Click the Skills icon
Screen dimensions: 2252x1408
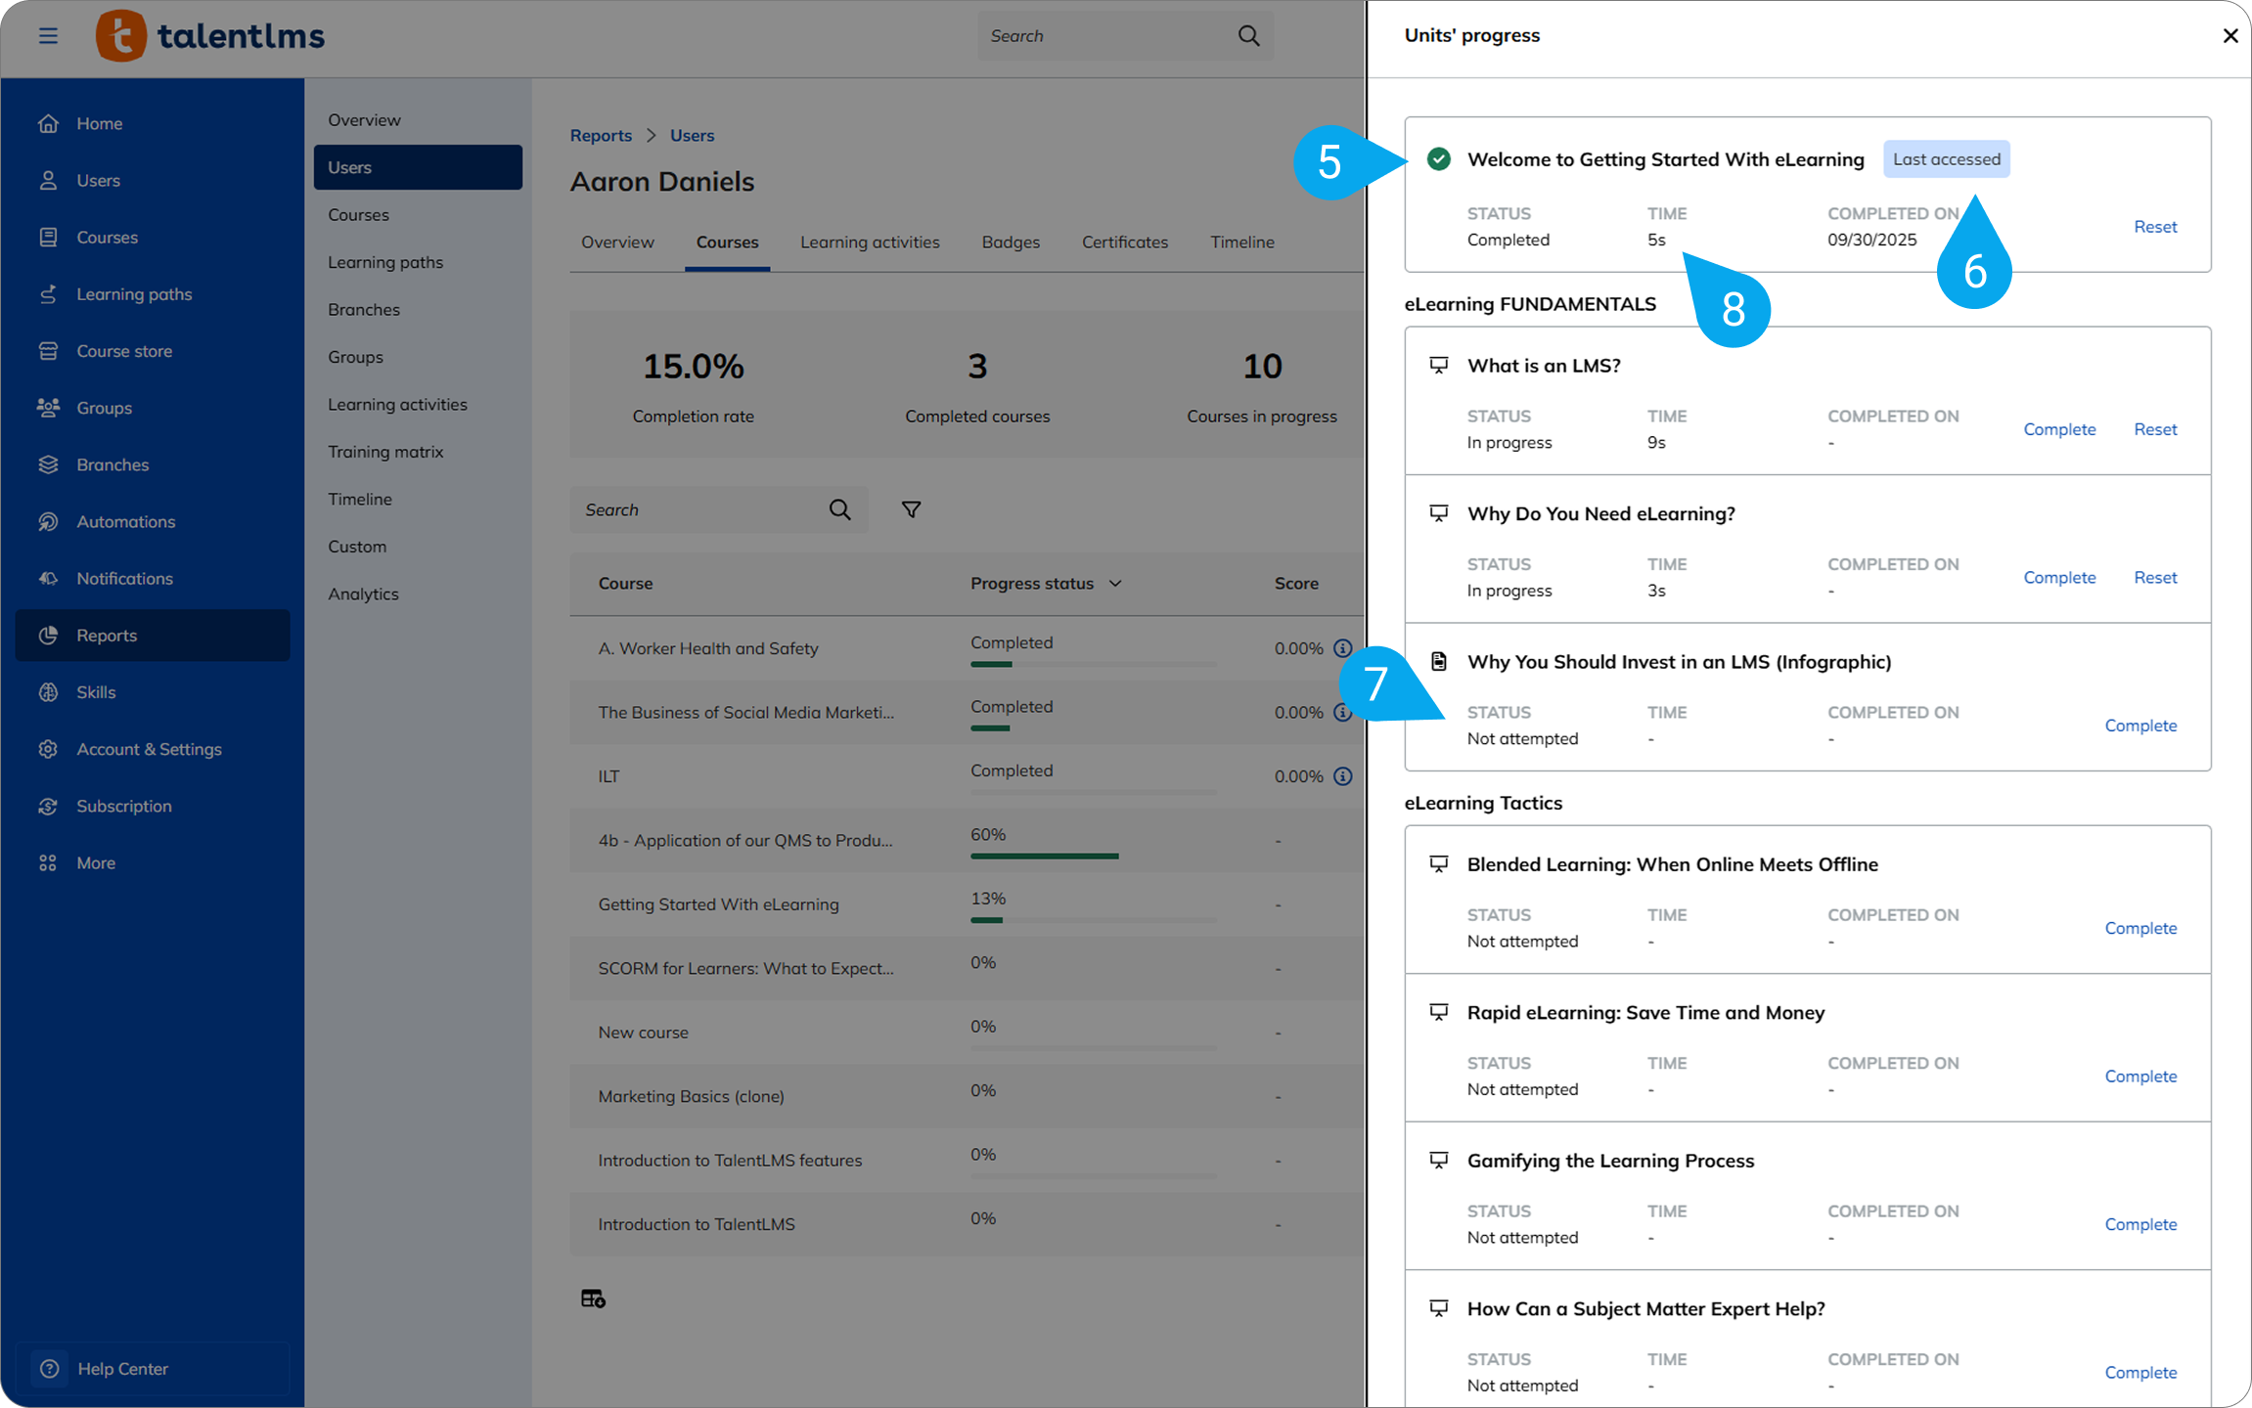click(x=48, y=692)
